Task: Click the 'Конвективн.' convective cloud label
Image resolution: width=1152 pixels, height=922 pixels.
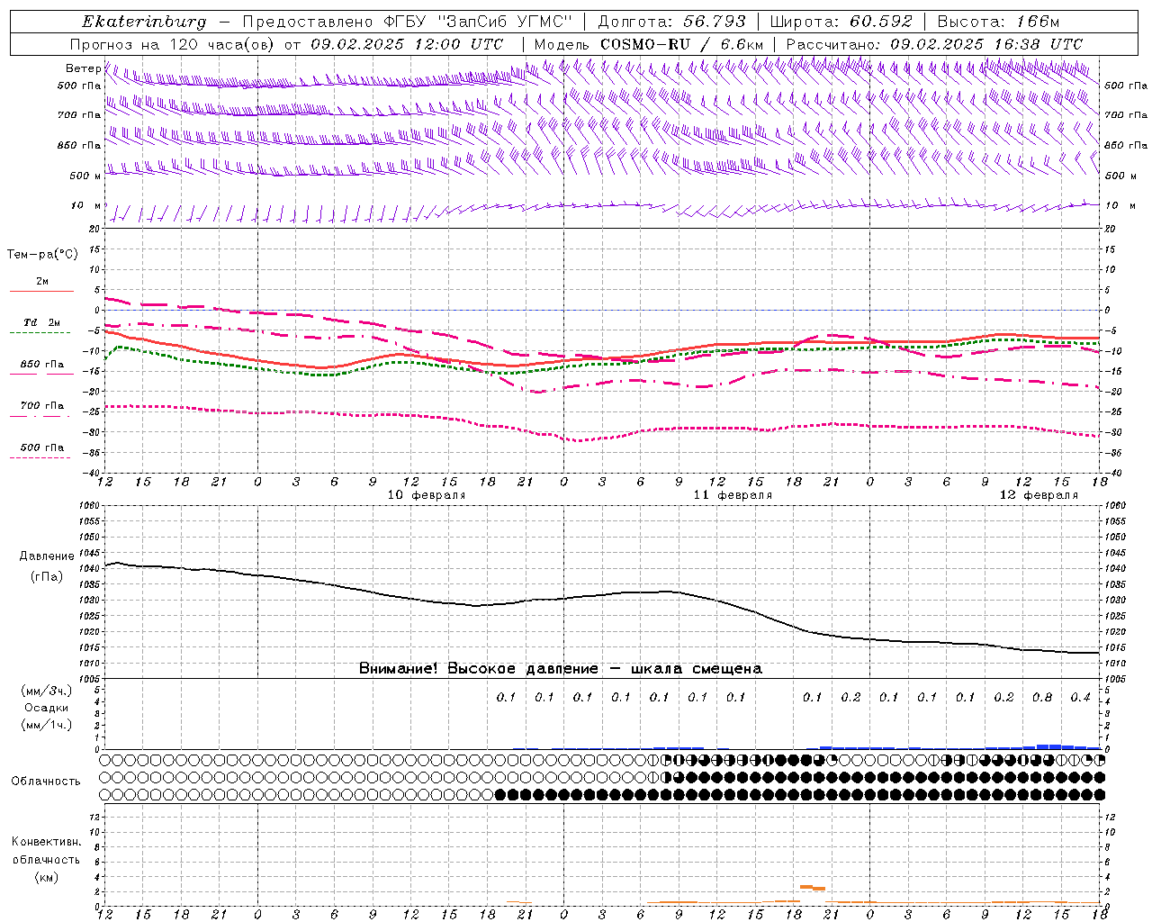Action: (x=46, y=842)
